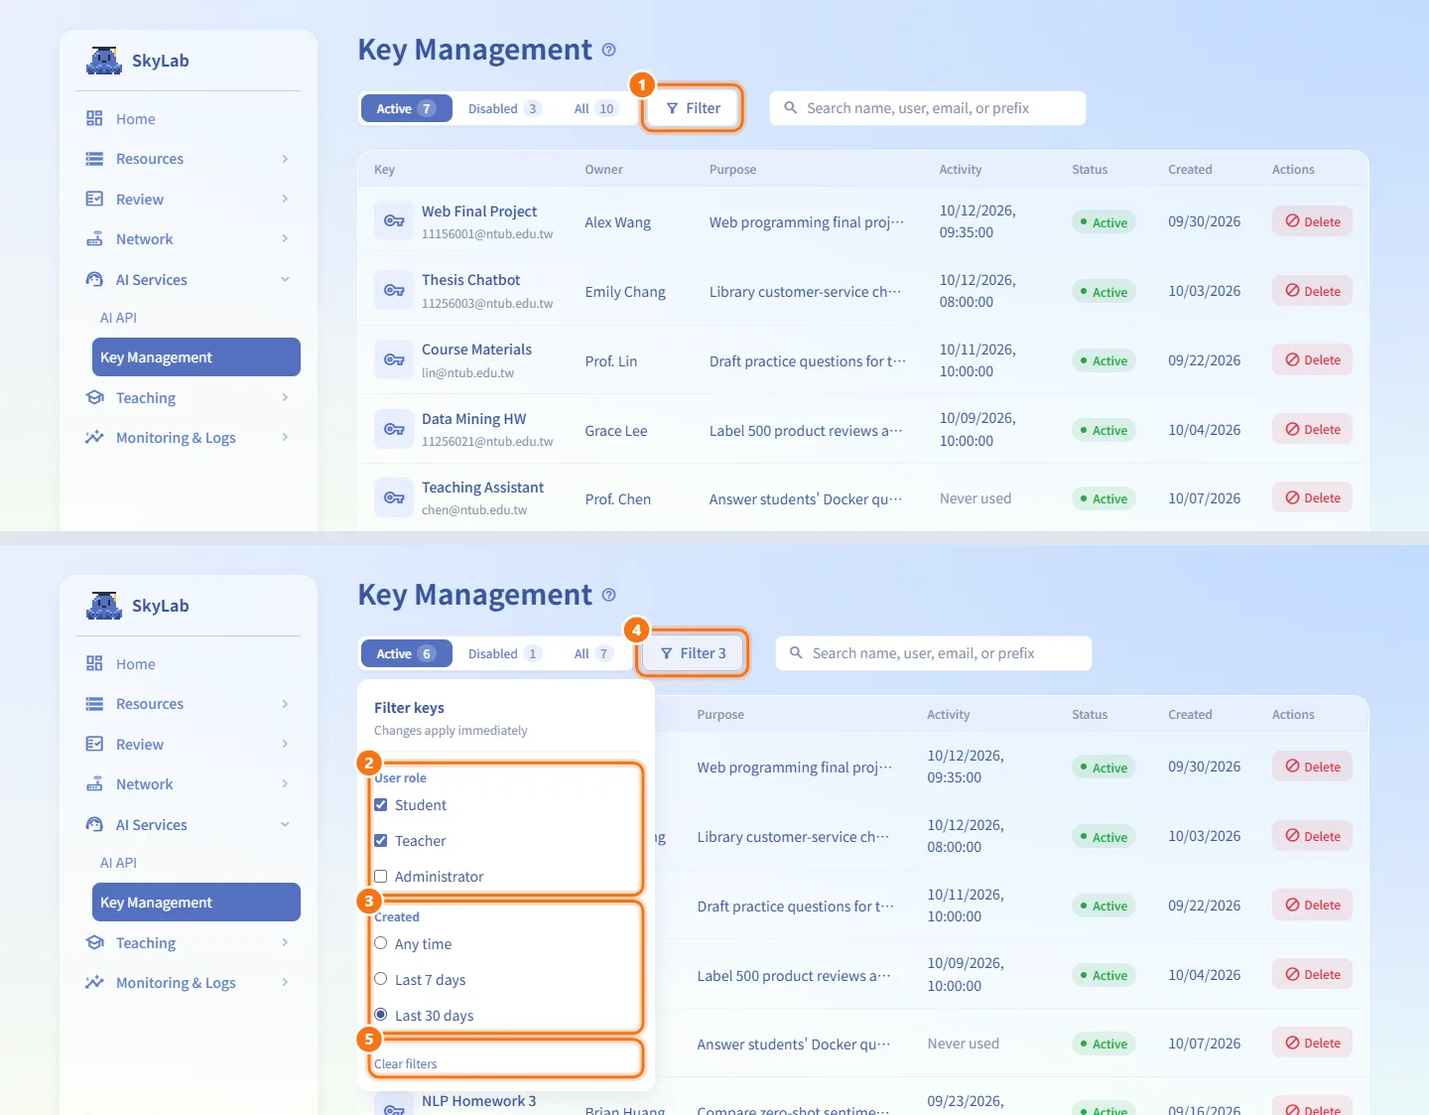Image resolution: width=1429 pixels, height=1115 pixels.
Task: Click the Resources icon in the lower sidebar
Action: click(x=94, y=704)
